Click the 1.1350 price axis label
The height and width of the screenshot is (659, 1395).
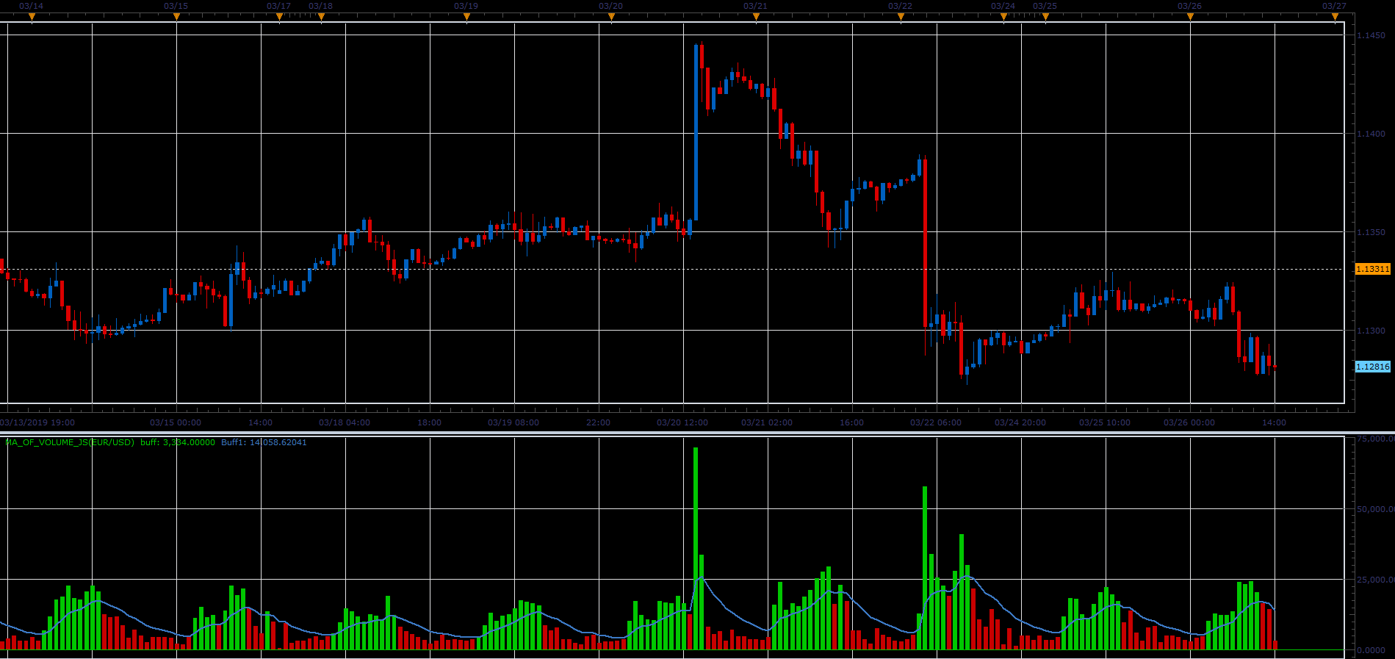[1371, 232]
